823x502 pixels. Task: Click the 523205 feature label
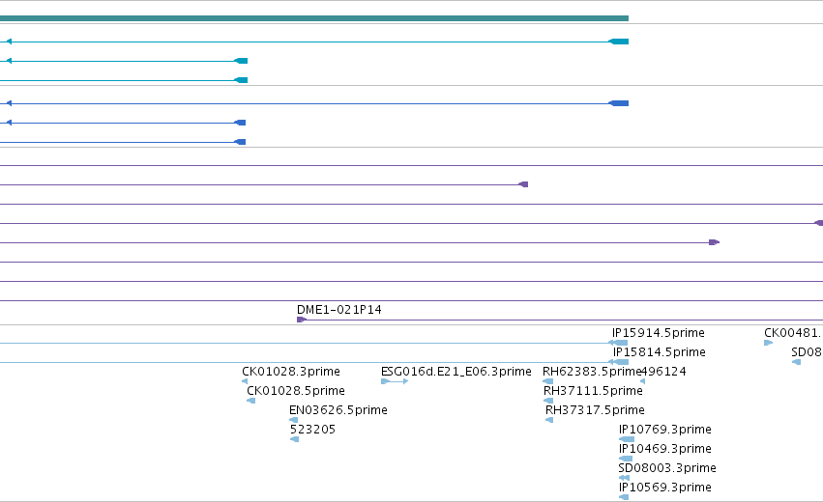click(x=312, y=430)
